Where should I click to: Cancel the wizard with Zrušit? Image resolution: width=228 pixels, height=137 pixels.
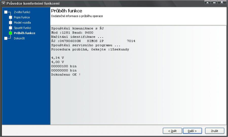215,131
